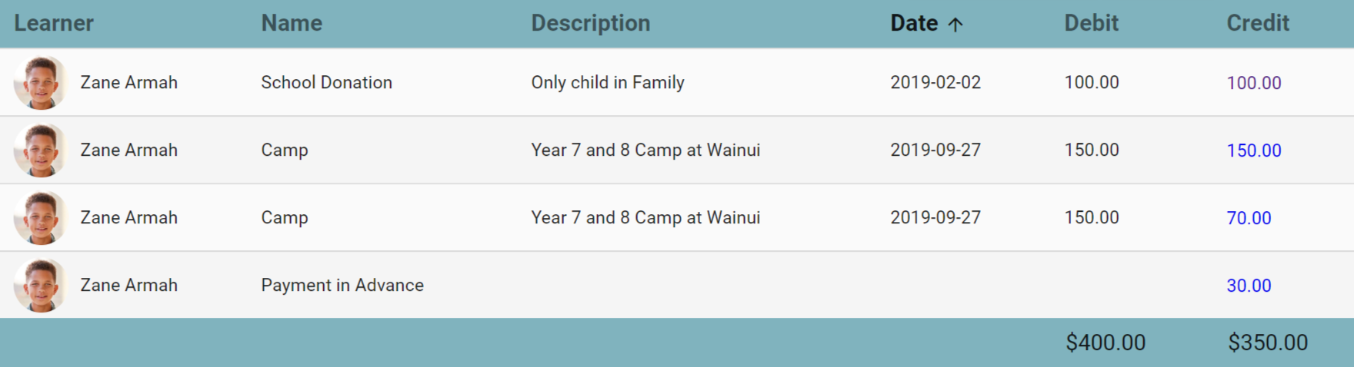This screenshot has width=1354, height=367.
Task: Sort by the Learner column header
Action: click(x=54, y=23)
